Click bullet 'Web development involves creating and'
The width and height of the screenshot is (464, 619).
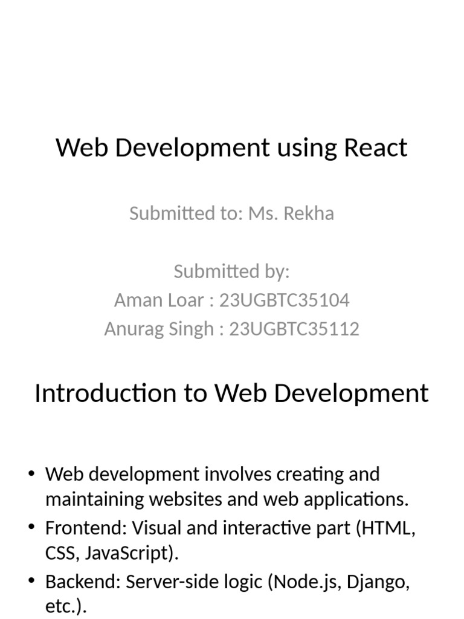(x=212, y=475)
